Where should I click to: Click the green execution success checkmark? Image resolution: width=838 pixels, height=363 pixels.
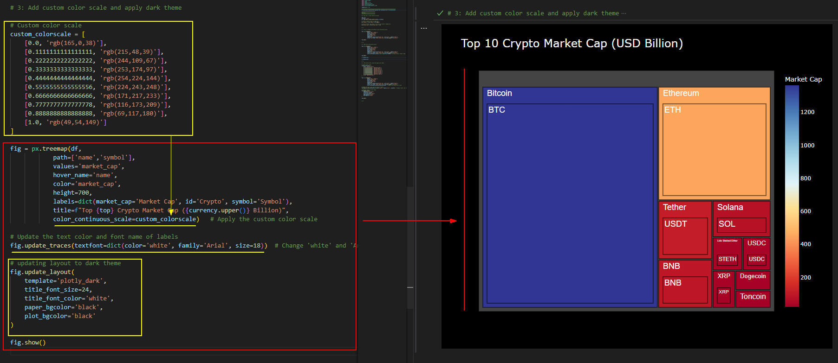[440, 13]
